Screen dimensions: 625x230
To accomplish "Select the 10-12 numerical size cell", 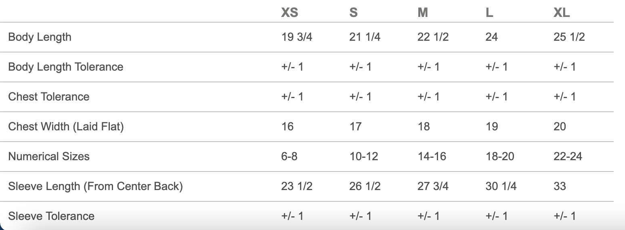I will 364,156.
